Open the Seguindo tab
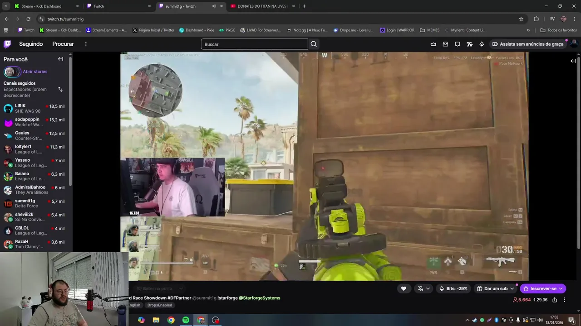 coord(31,44)
